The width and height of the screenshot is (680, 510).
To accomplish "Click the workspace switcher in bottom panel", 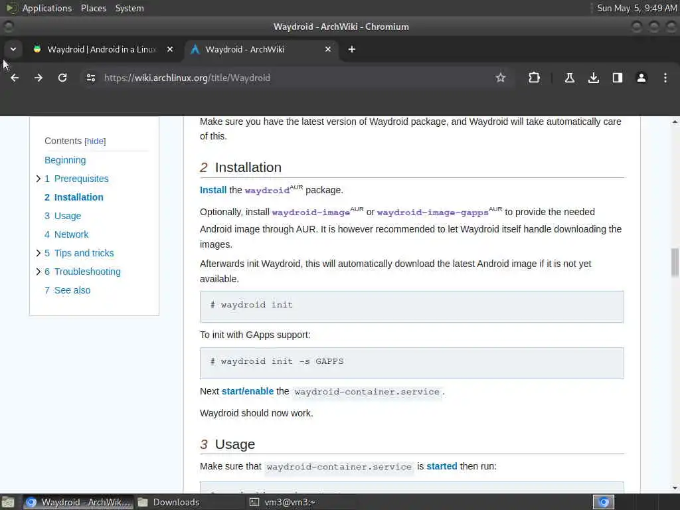I will click(603, 502).
